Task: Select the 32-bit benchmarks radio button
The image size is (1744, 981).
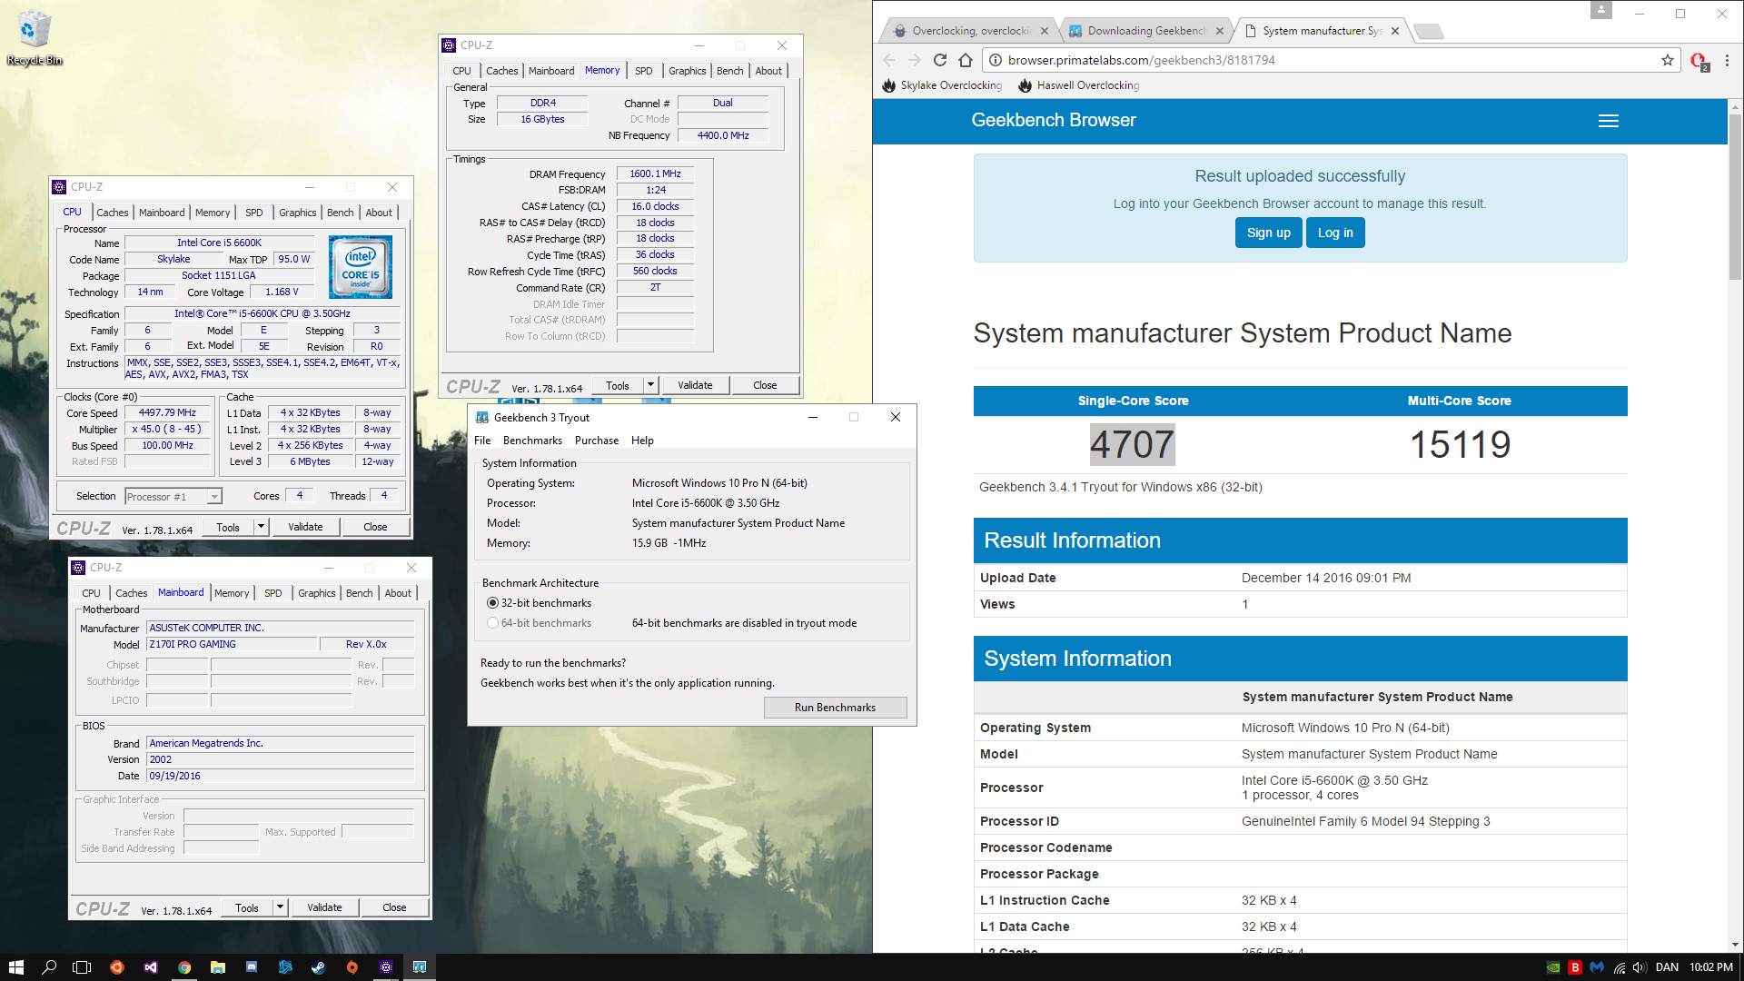Action: pyautogui.click(x=492, y=603)
